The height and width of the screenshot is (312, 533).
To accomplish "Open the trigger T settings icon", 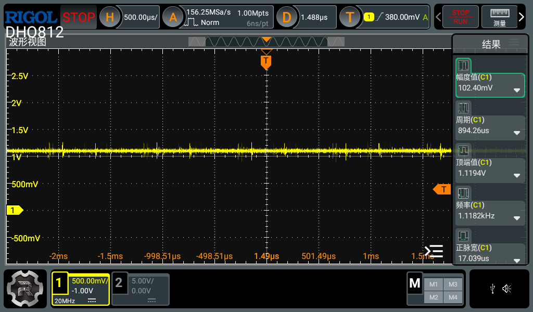I will pyautogui.click(x=350, y=17).
